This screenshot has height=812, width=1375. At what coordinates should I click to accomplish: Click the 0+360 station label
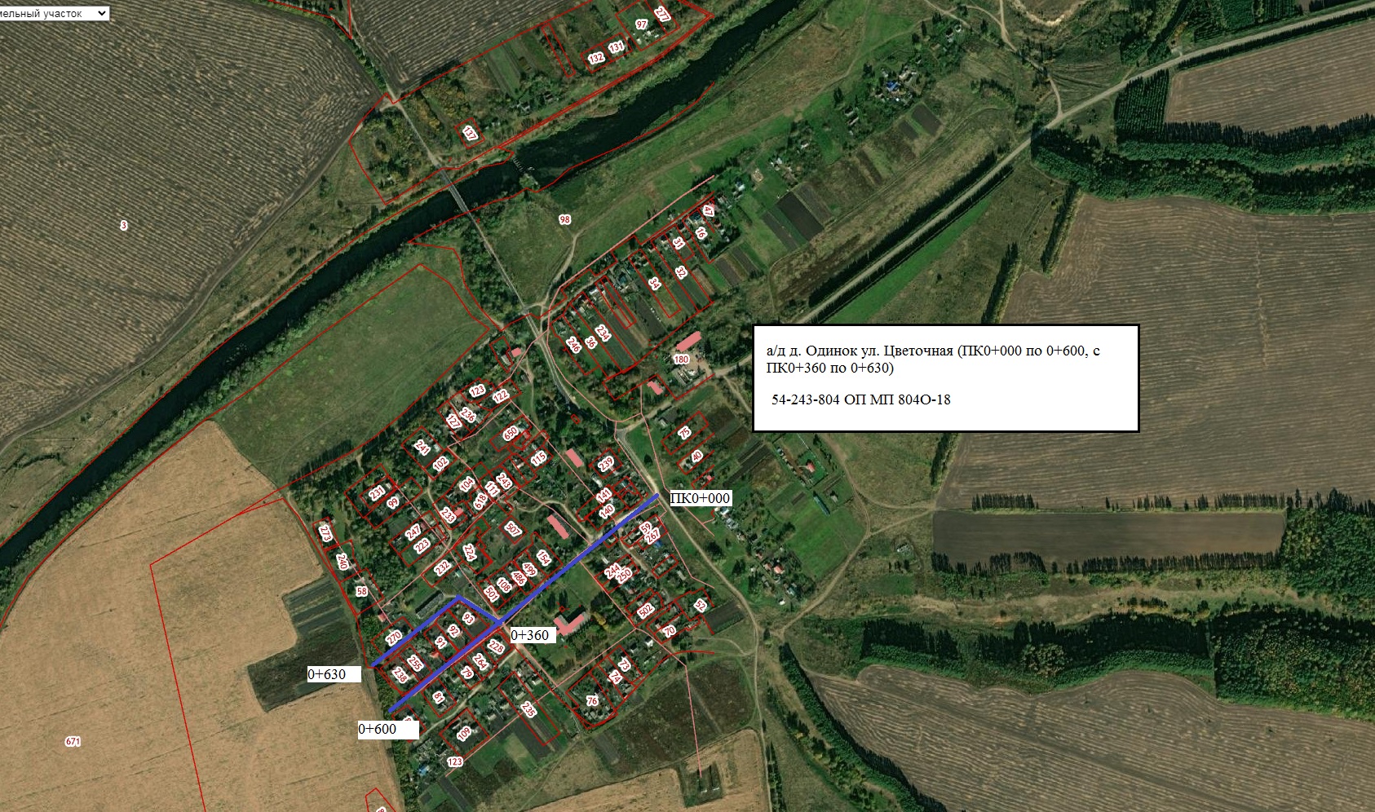tap(533, 635)
